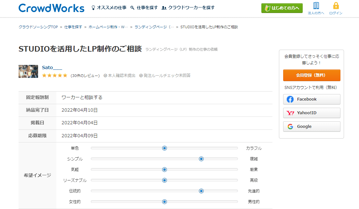The height and width of the screenshot is (209, 359).
Task: Click the CrowdWorks logo
Action: point(51,8)
